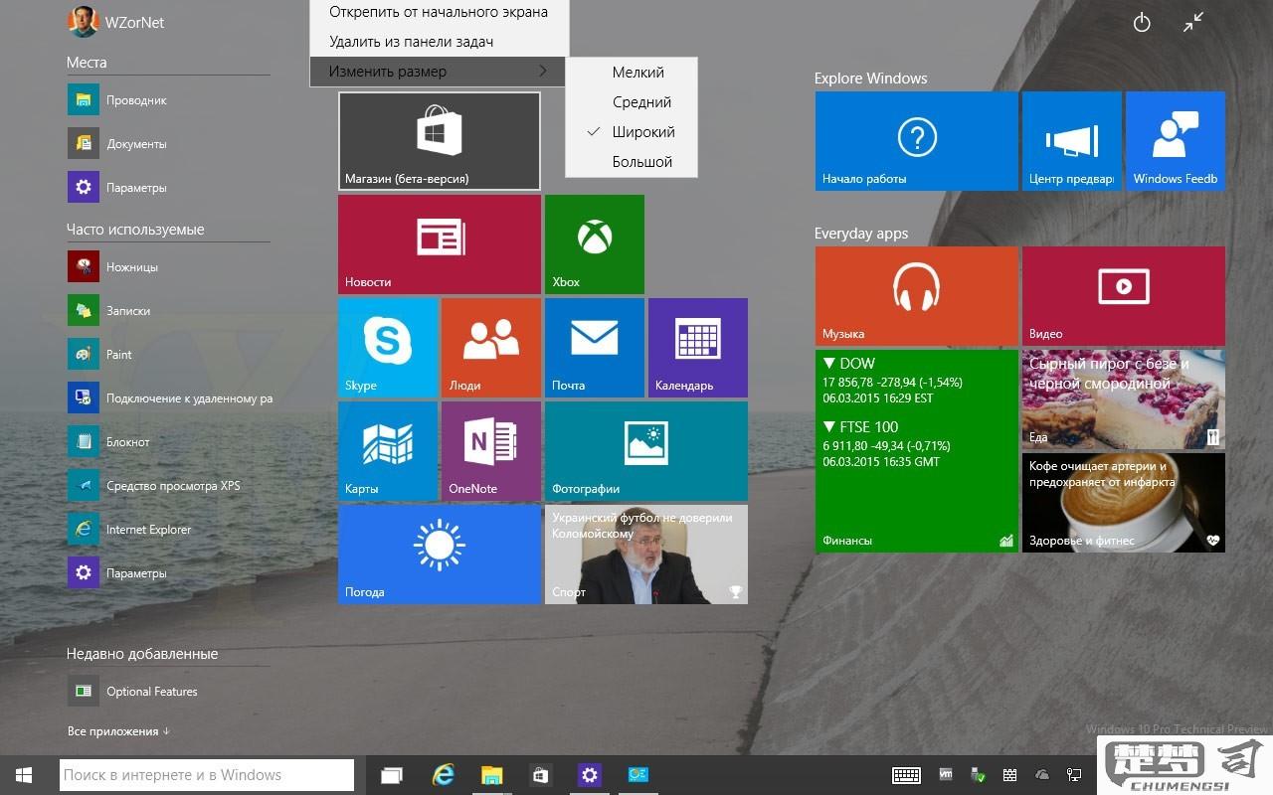Open Task View in the taskbar
Image resolution: width=1273 pixels, height=795 pixels.
[392, 775]
